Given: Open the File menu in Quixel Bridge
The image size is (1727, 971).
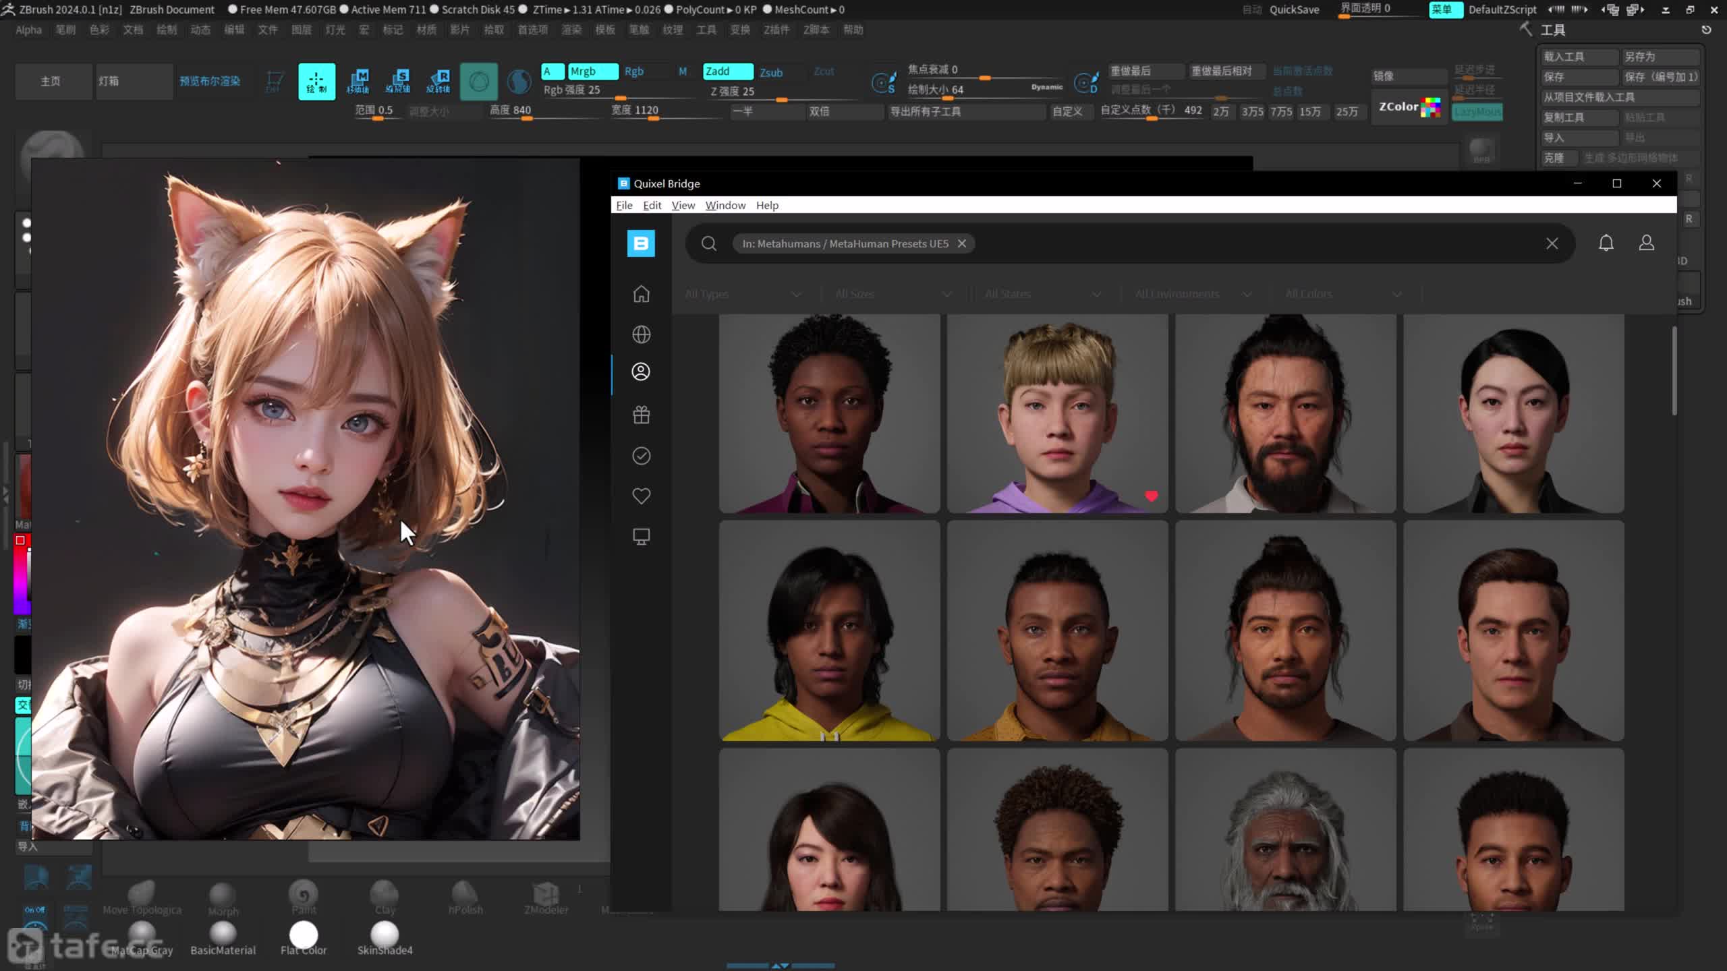Looking at the screenshot, I should click(624, 205).
